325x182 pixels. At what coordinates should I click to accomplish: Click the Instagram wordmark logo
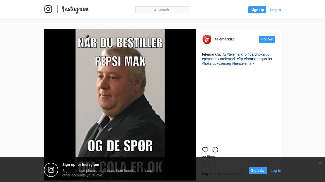(x=75, y=9)
